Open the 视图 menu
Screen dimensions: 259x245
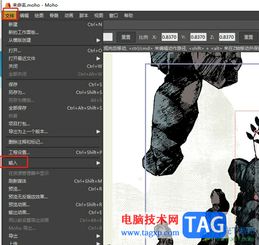tap(99, 16)
